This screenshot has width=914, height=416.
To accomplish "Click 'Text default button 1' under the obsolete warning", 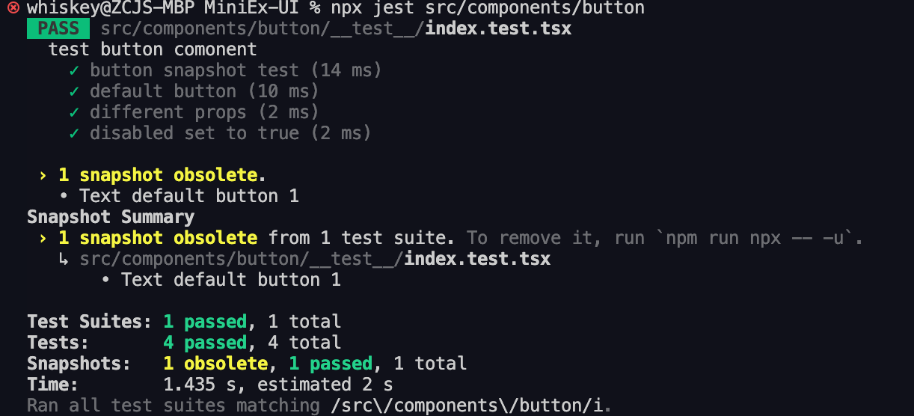I will 189,196.
